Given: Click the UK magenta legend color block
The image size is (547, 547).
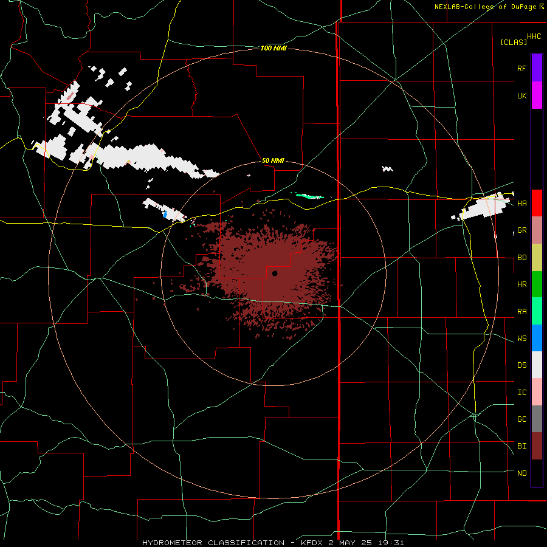Looking at the screenshot, I should (537, 95).
